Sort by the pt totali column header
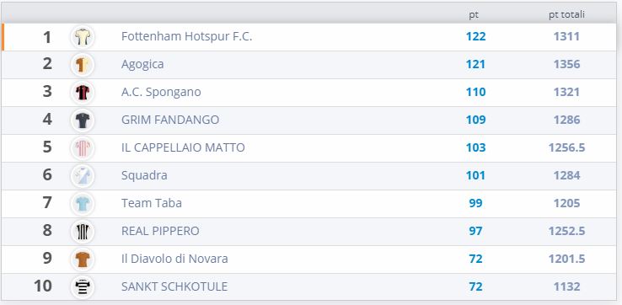This screenshot has width=622, height=305. tap(567, 14)
